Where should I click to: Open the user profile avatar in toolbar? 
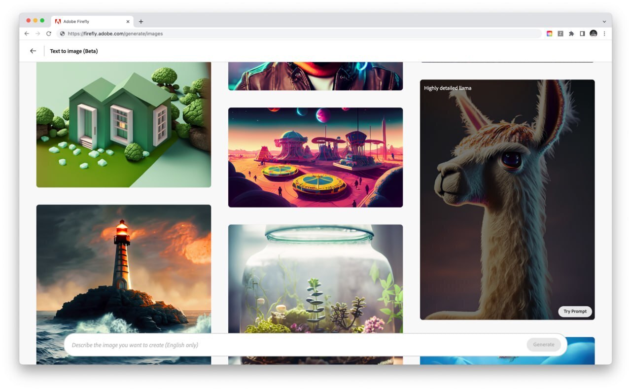[594, 34]
